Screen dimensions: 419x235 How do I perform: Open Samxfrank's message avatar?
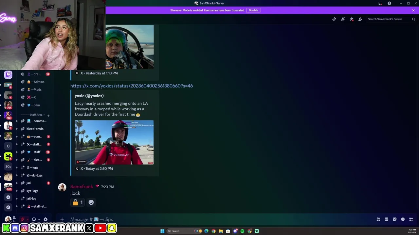pyautogui.click(x=62, y=187)
